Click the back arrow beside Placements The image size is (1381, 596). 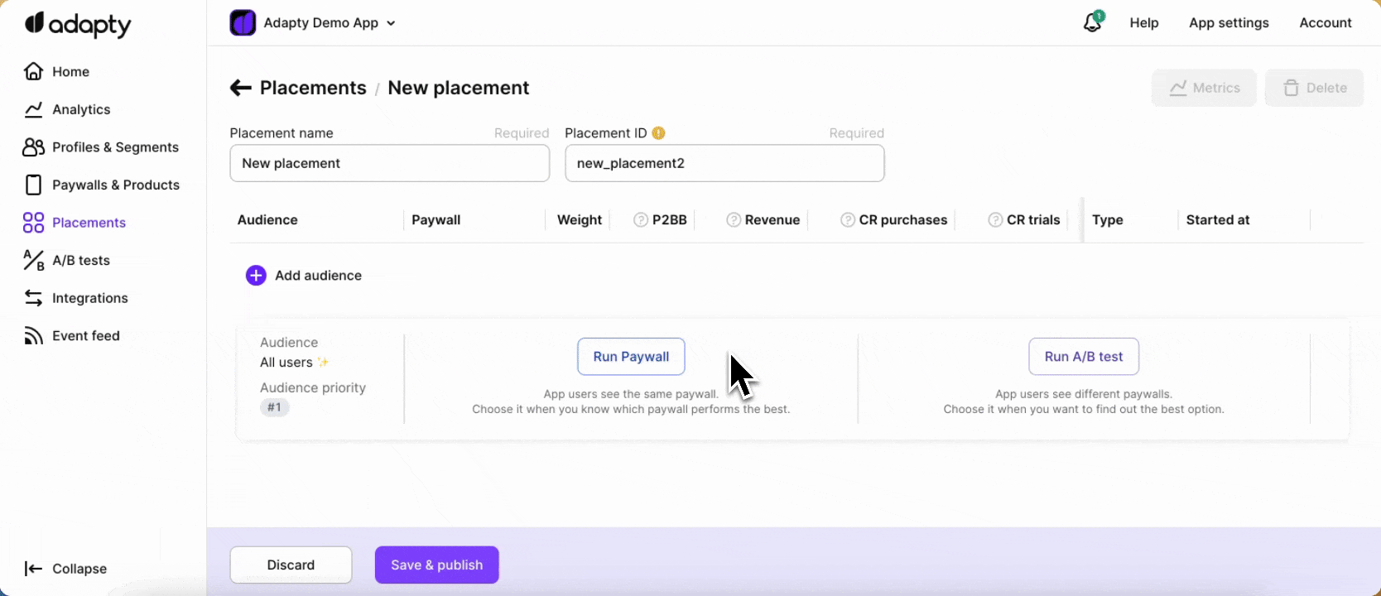pos(240,88)
